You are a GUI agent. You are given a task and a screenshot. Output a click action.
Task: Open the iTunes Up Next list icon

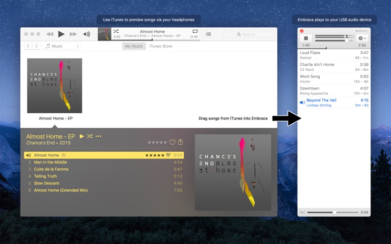pos(208,34)
